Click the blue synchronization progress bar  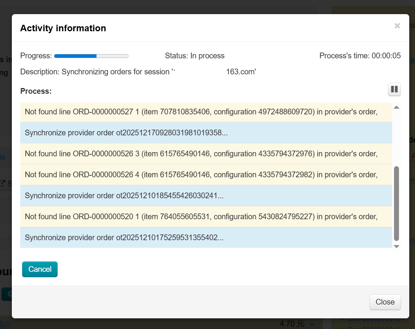tap(91, 56)
